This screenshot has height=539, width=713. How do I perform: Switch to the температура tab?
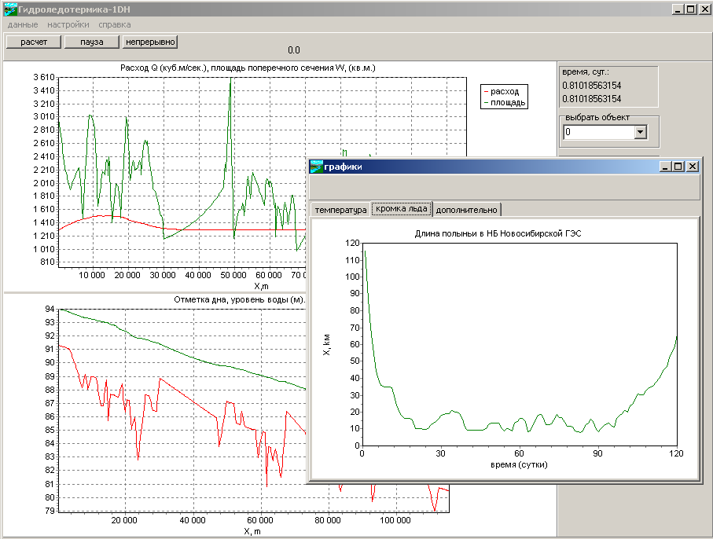coord(340,210)
